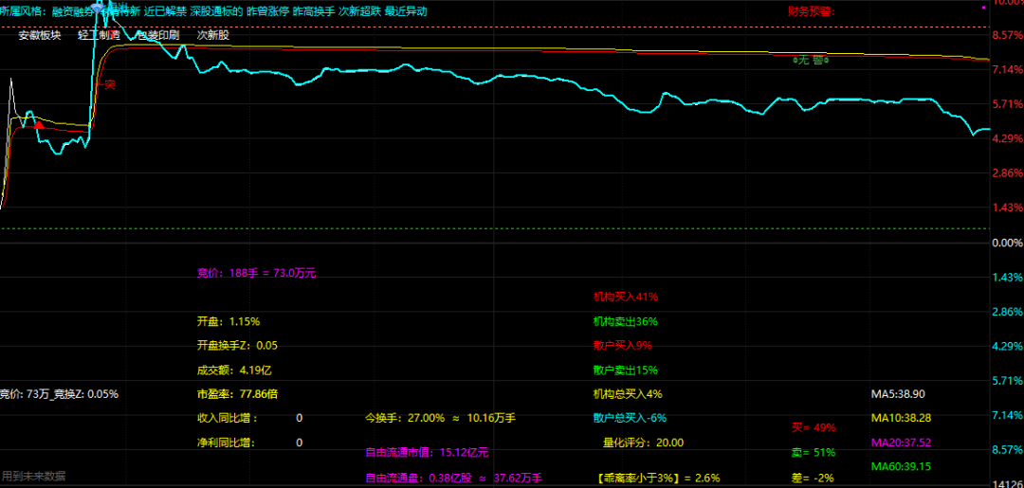
Task: Click the 昨曾涨停 style tag
Action: coord(267,11)
